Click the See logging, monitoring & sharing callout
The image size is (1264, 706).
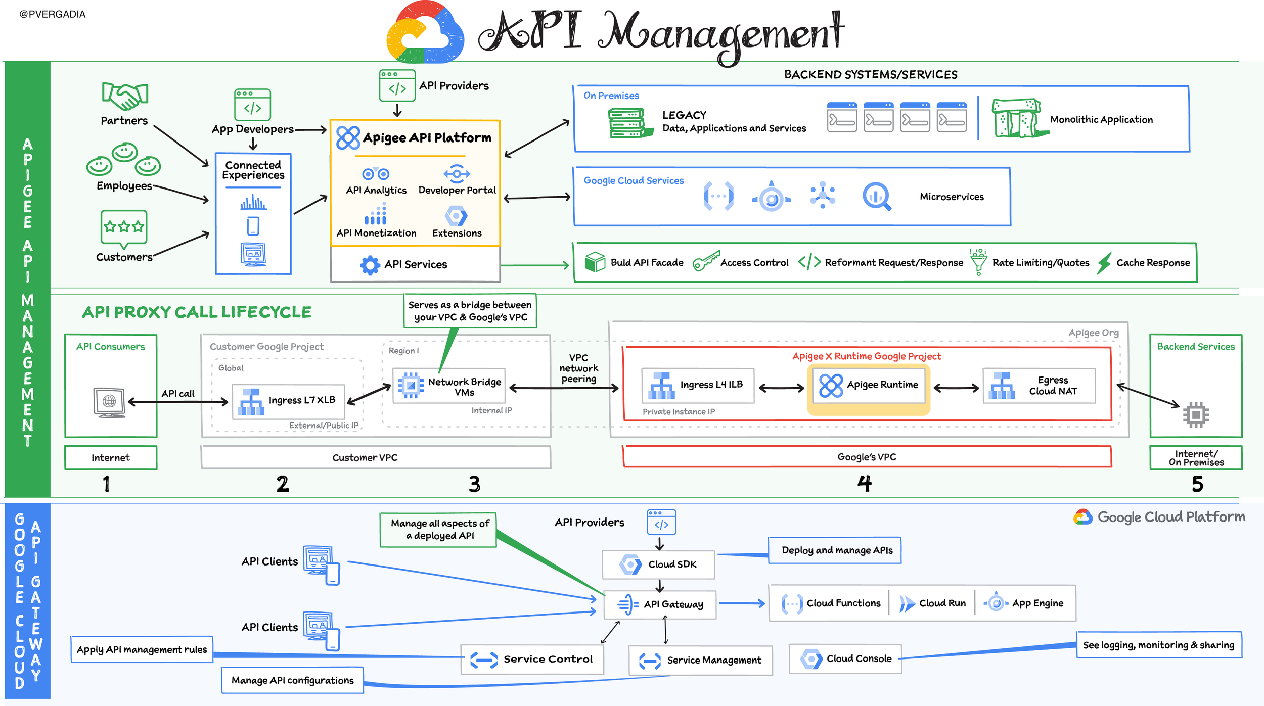[1159, 645]
